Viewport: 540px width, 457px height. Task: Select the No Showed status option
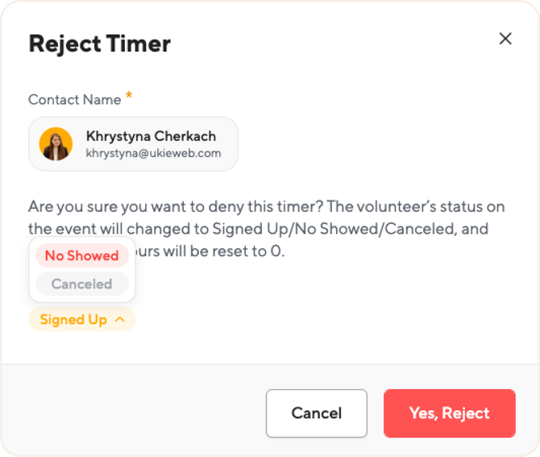pyautogui.click(x=81, y=256)
